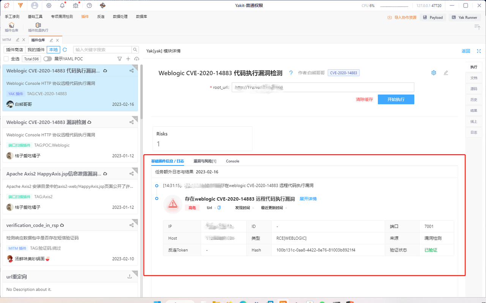This screenshot has height=303, width=486.
Task: Click the blue help icon beside plugin title
Action: click(291, 73)
